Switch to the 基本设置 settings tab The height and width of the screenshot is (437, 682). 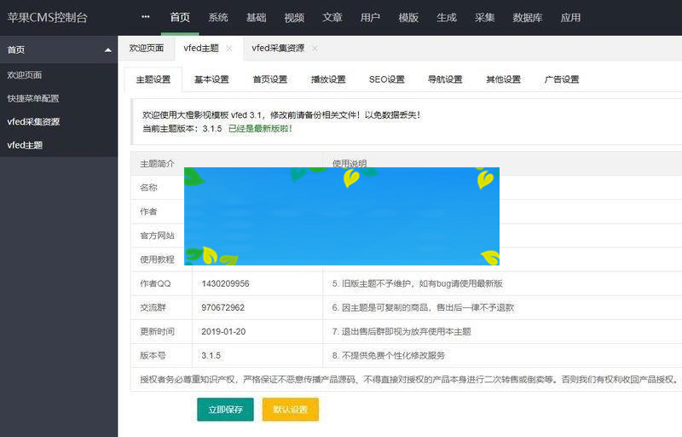click(211, 79)
